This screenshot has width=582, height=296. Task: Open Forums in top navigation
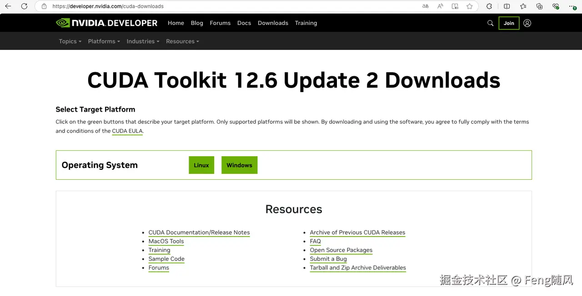220,23
